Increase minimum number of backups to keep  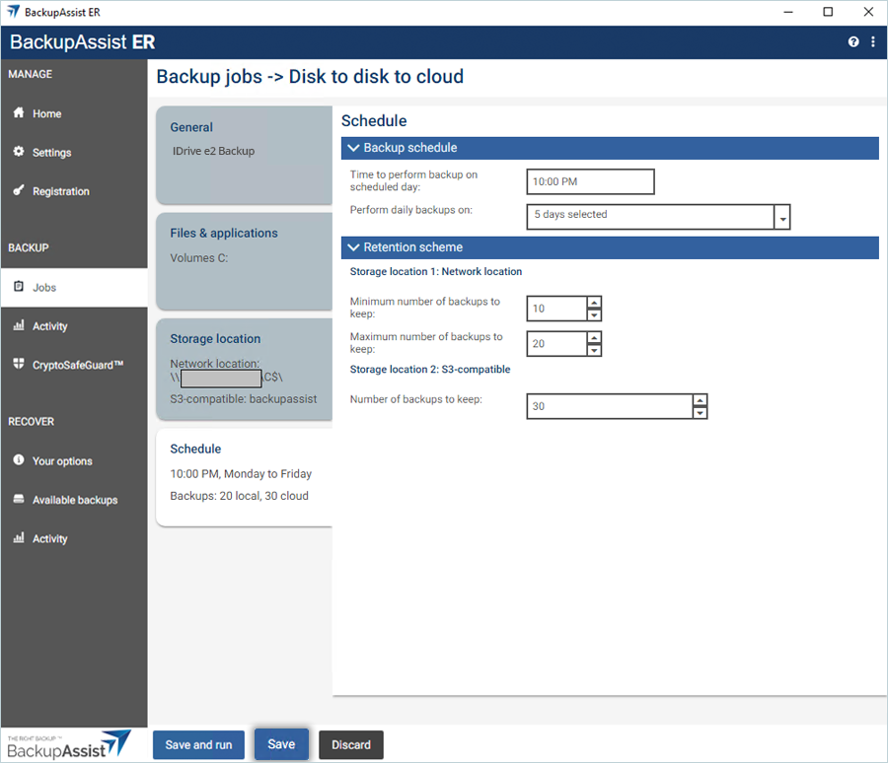pyautogui.click(x=594, y=303)
